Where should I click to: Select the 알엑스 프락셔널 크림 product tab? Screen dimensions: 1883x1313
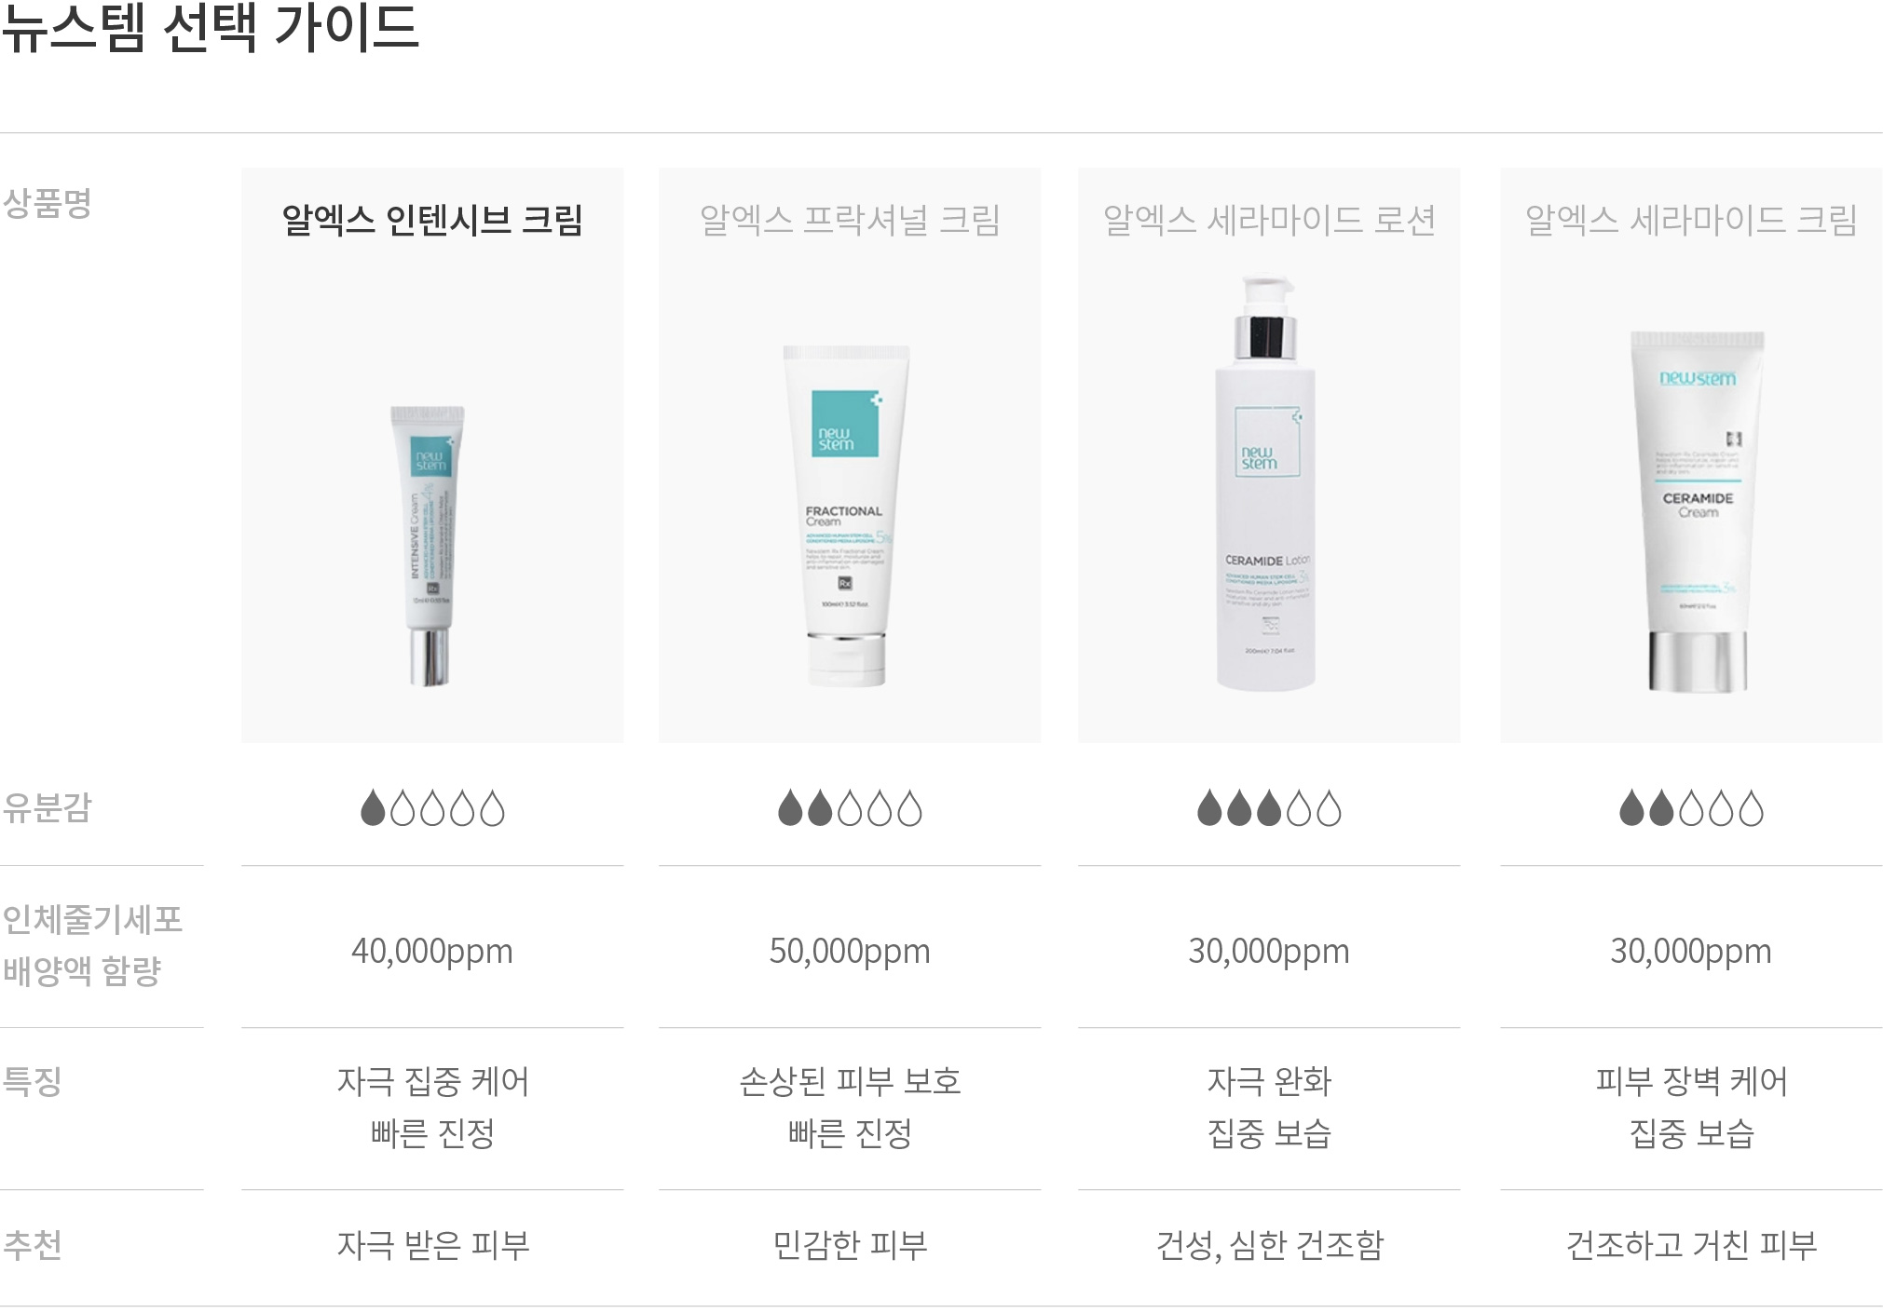coord(850,220)
